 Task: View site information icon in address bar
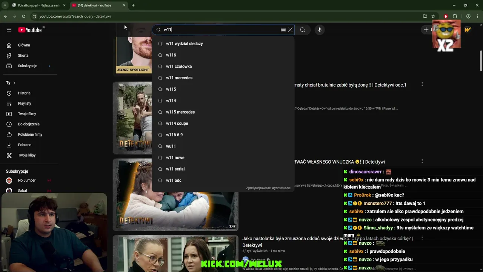tap(34, 16)
